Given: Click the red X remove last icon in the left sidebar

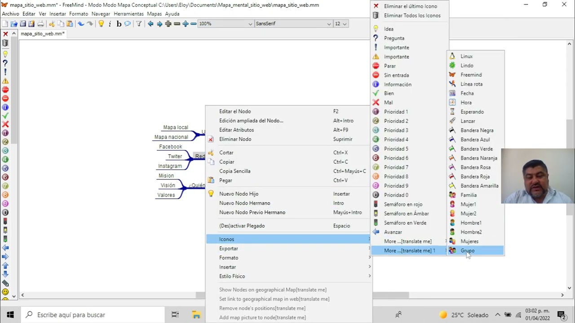Looking at the screenshot, I should click(5, 34).
